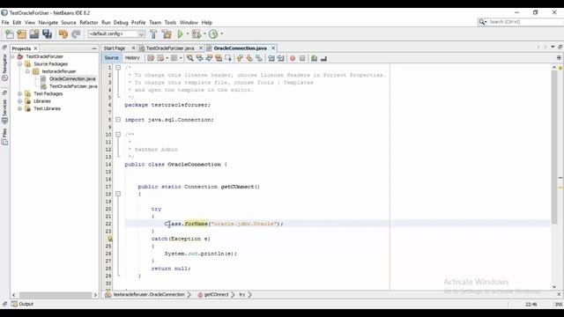
Task: Expand the Libraries tree node
Action: [19, 101]
